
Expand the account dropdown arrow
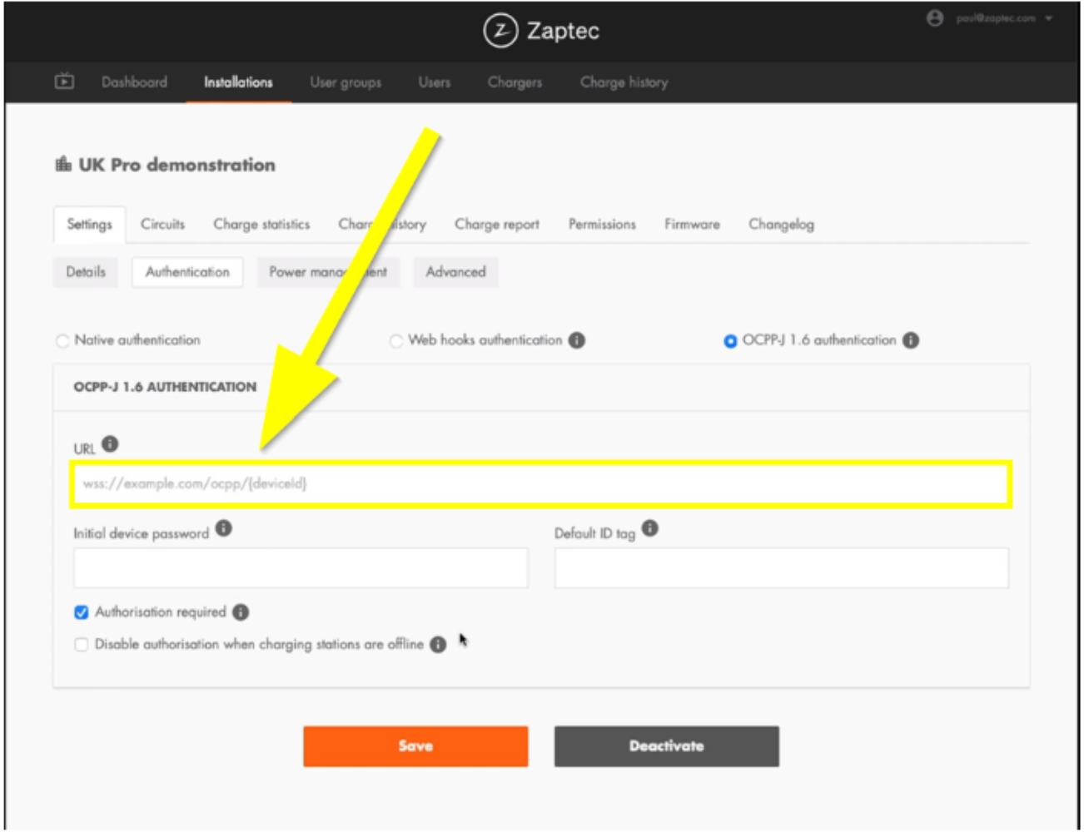tap(1049, 18)
